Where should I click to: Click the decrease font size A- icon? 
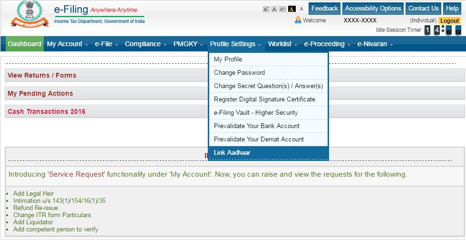click(266, 10)
